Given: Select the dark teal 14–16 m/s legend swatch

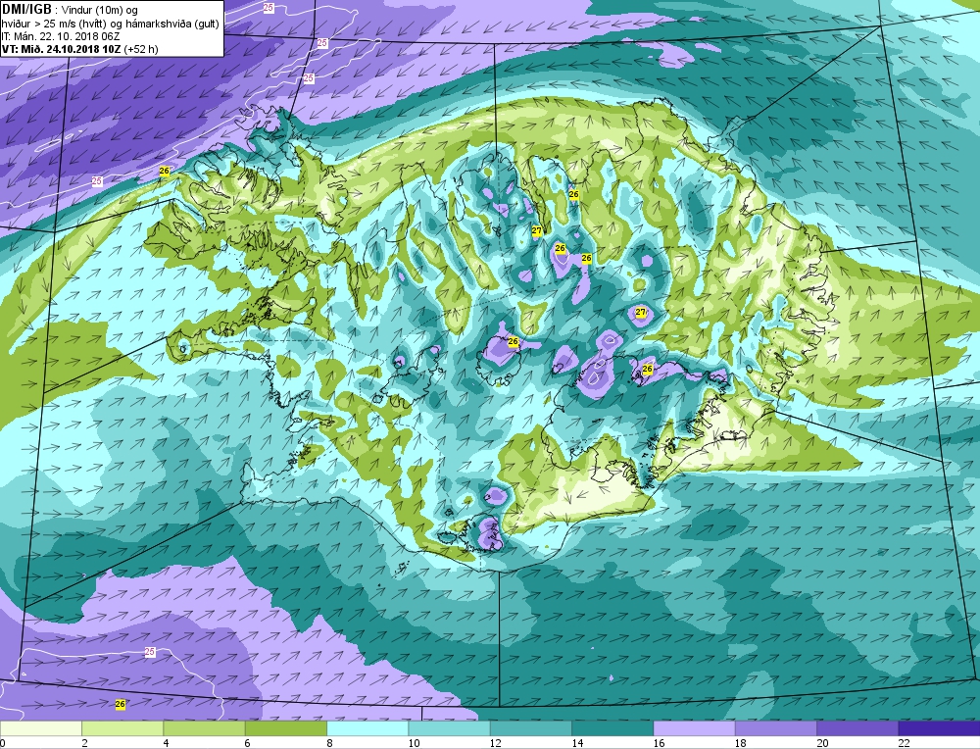Looking at the screenshot, I should [x=612, y=728].
